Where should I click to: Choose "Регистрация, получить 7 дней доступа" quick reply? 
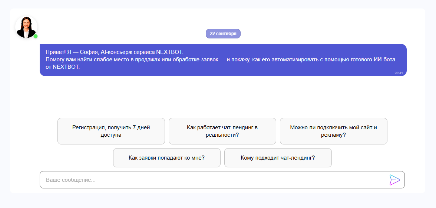click(111, 131)
